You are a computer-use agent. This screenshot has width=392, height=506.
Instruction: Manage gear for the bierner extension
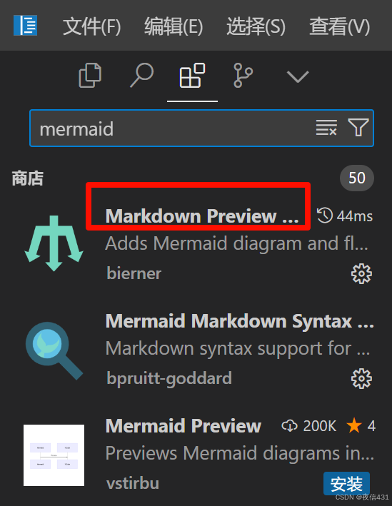point(361,273)
